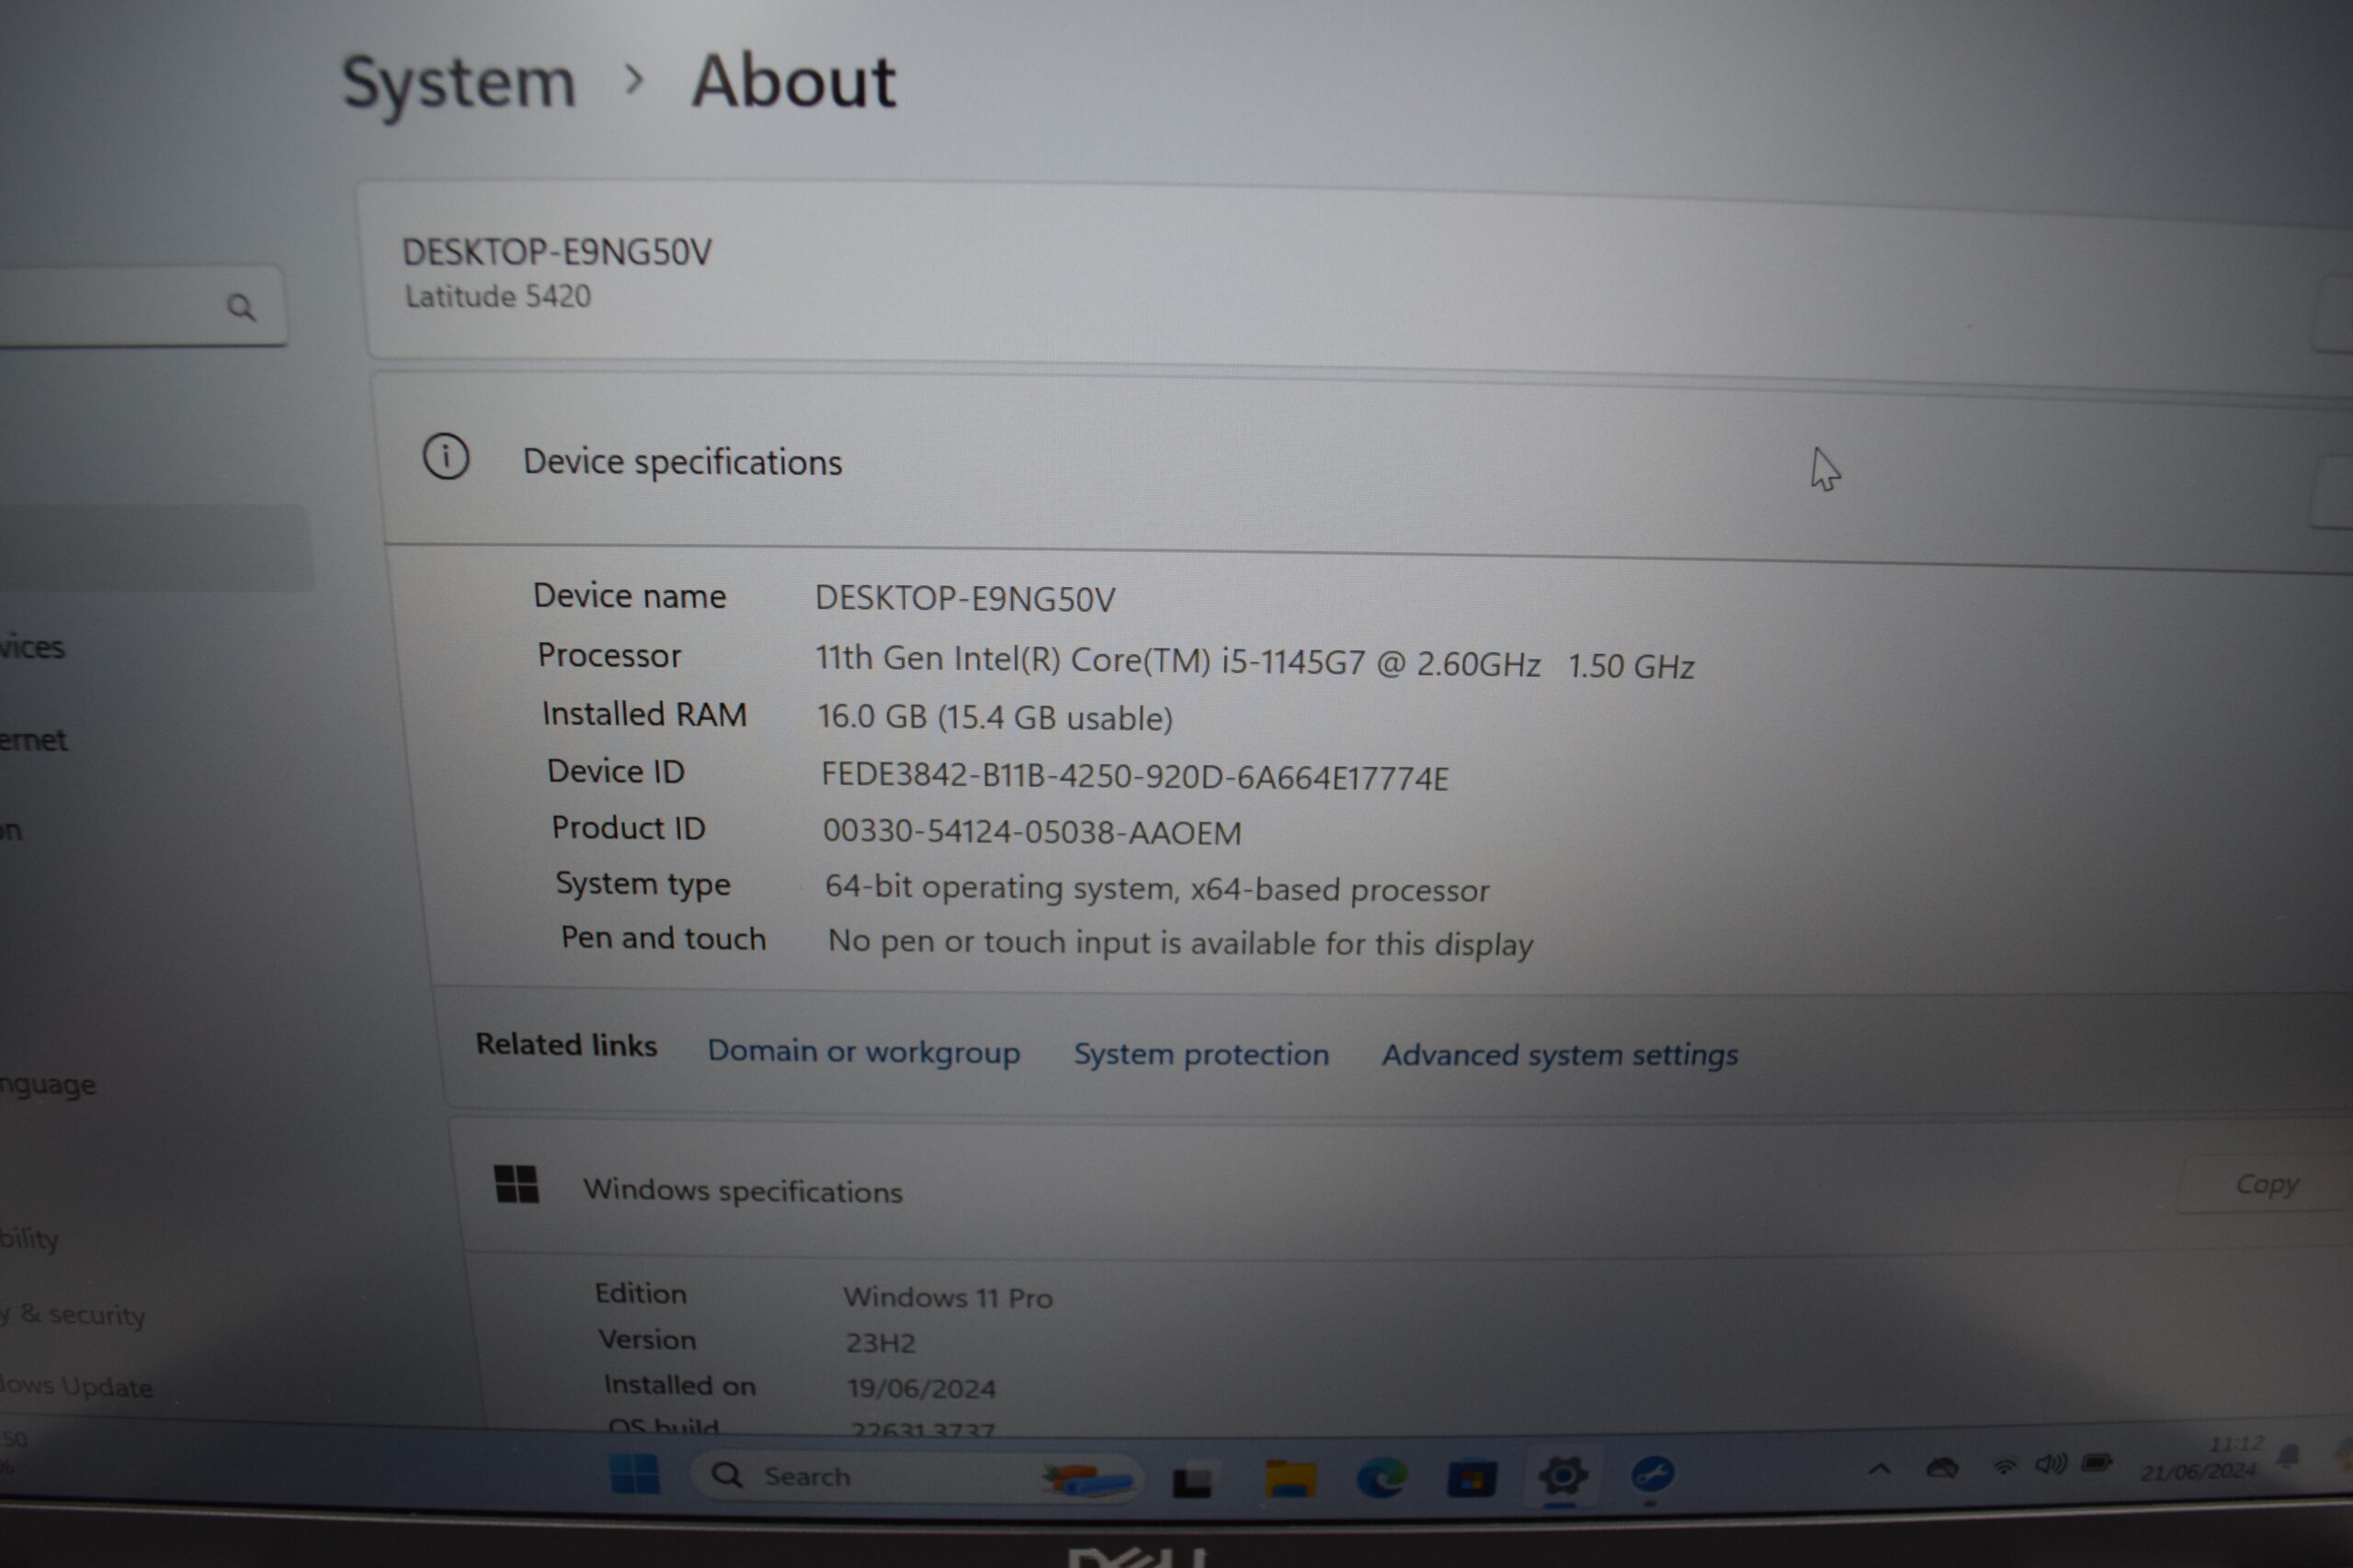Select the Installed on date 19/06/2024

tap(921, 1388)
